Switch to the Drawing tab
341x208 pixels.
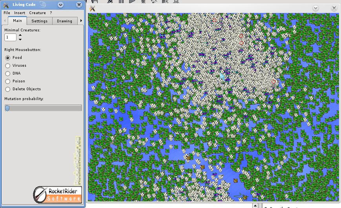[64, 21]
